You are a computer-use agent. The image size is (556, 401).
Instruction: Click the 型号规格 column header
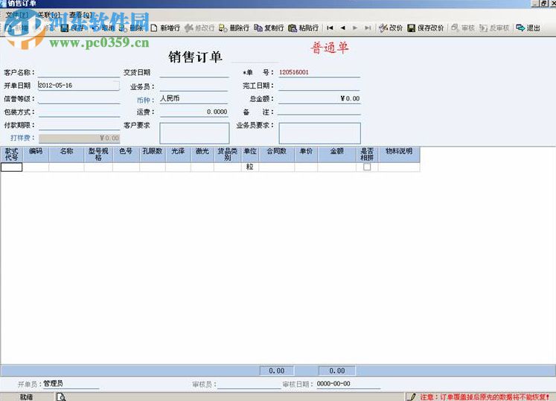click(98, 154)
